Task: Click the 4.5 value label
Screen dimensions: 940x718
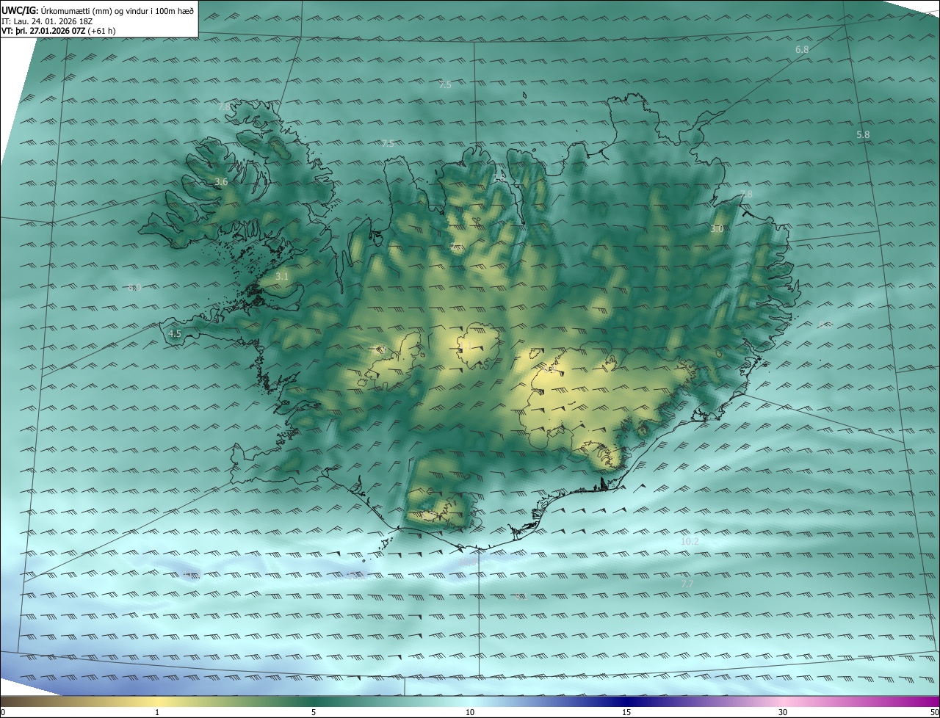Action: pos(175,333)
